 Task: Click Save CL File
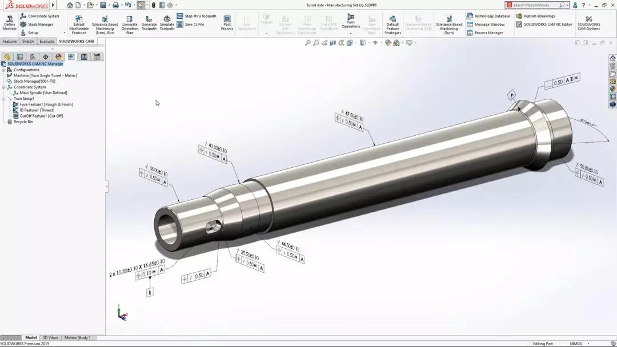coord(194,25)
